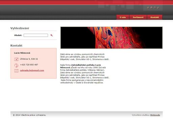Select the address text Úhřetice 9, 538 32

[x=29, y=59]
